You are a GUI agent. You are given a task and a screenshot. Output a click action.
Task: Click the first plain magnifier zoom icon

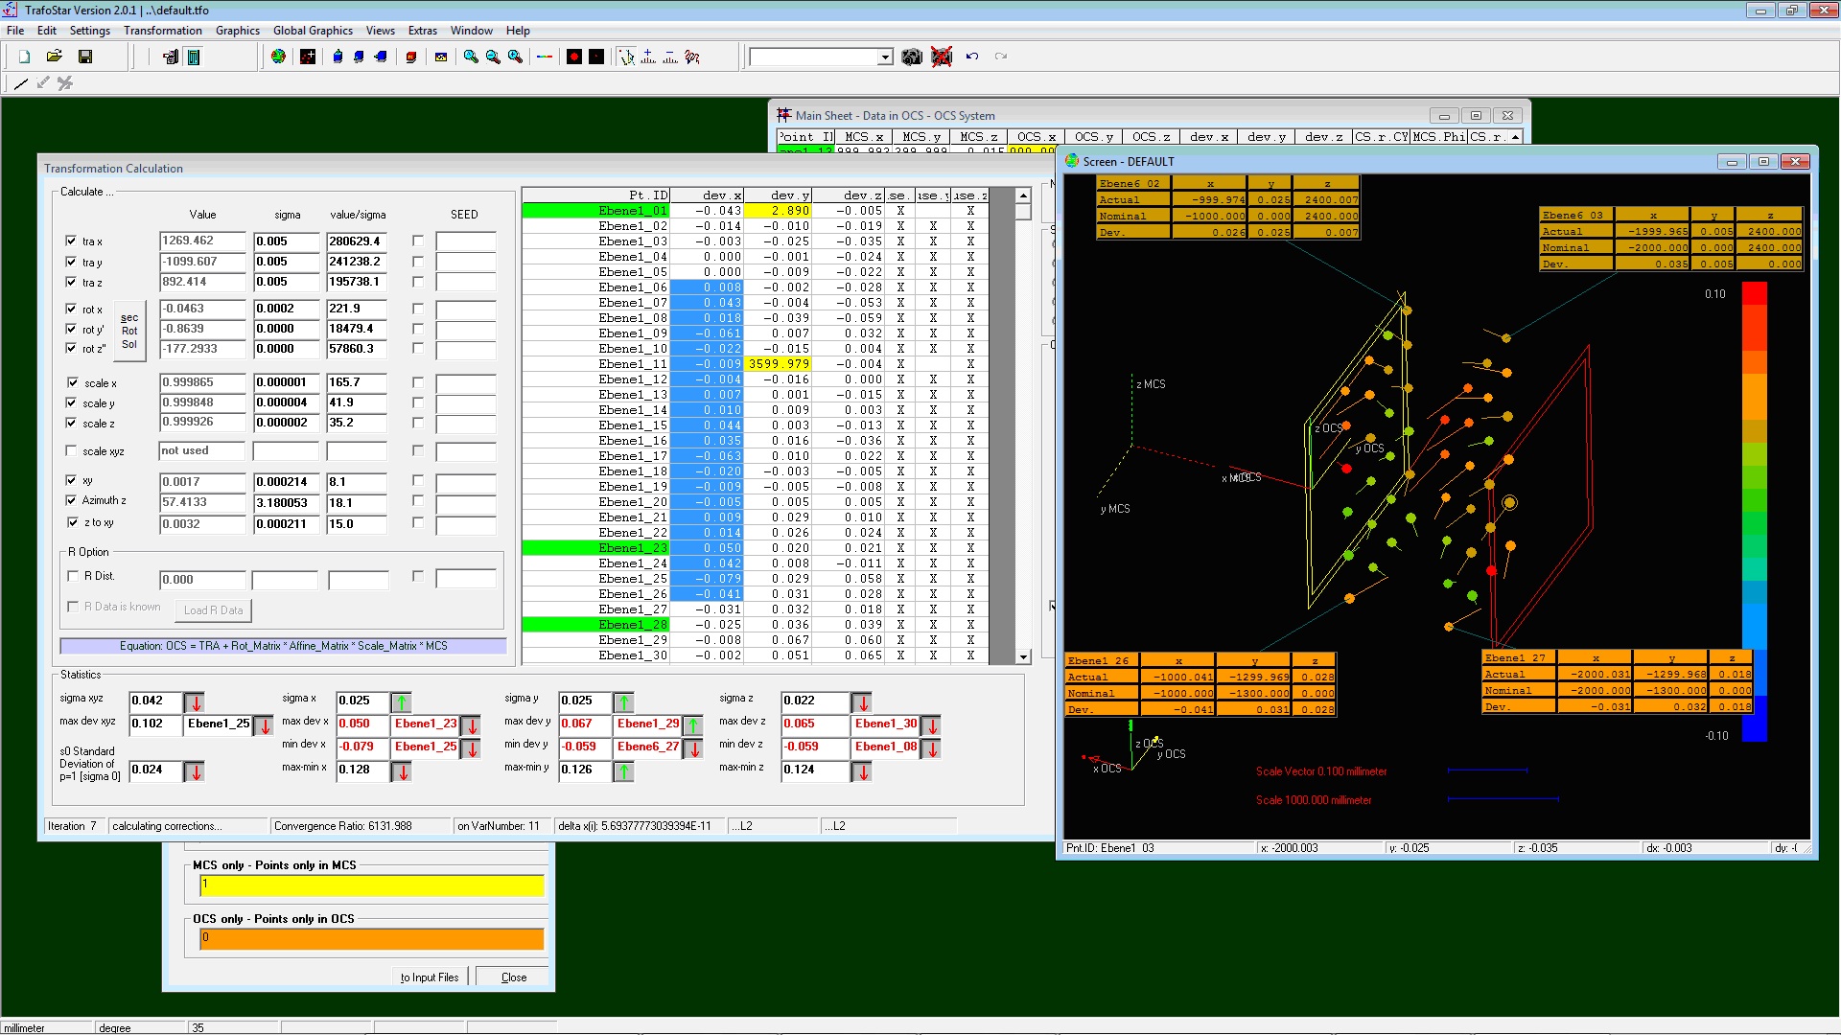pos(471,57)
